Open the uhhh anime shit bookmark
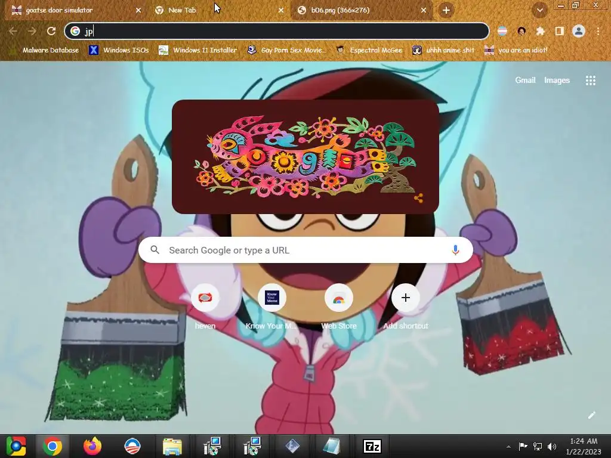The width and height of the screenshot is (611, 458). point(443,50)
